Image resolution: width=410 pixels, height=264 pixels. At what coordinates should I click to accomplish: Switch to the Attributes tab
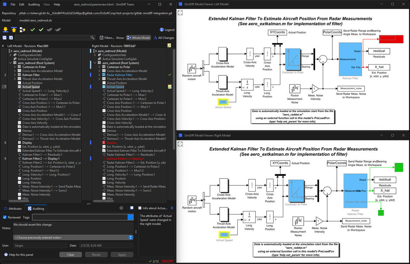(x=13, y=208)
